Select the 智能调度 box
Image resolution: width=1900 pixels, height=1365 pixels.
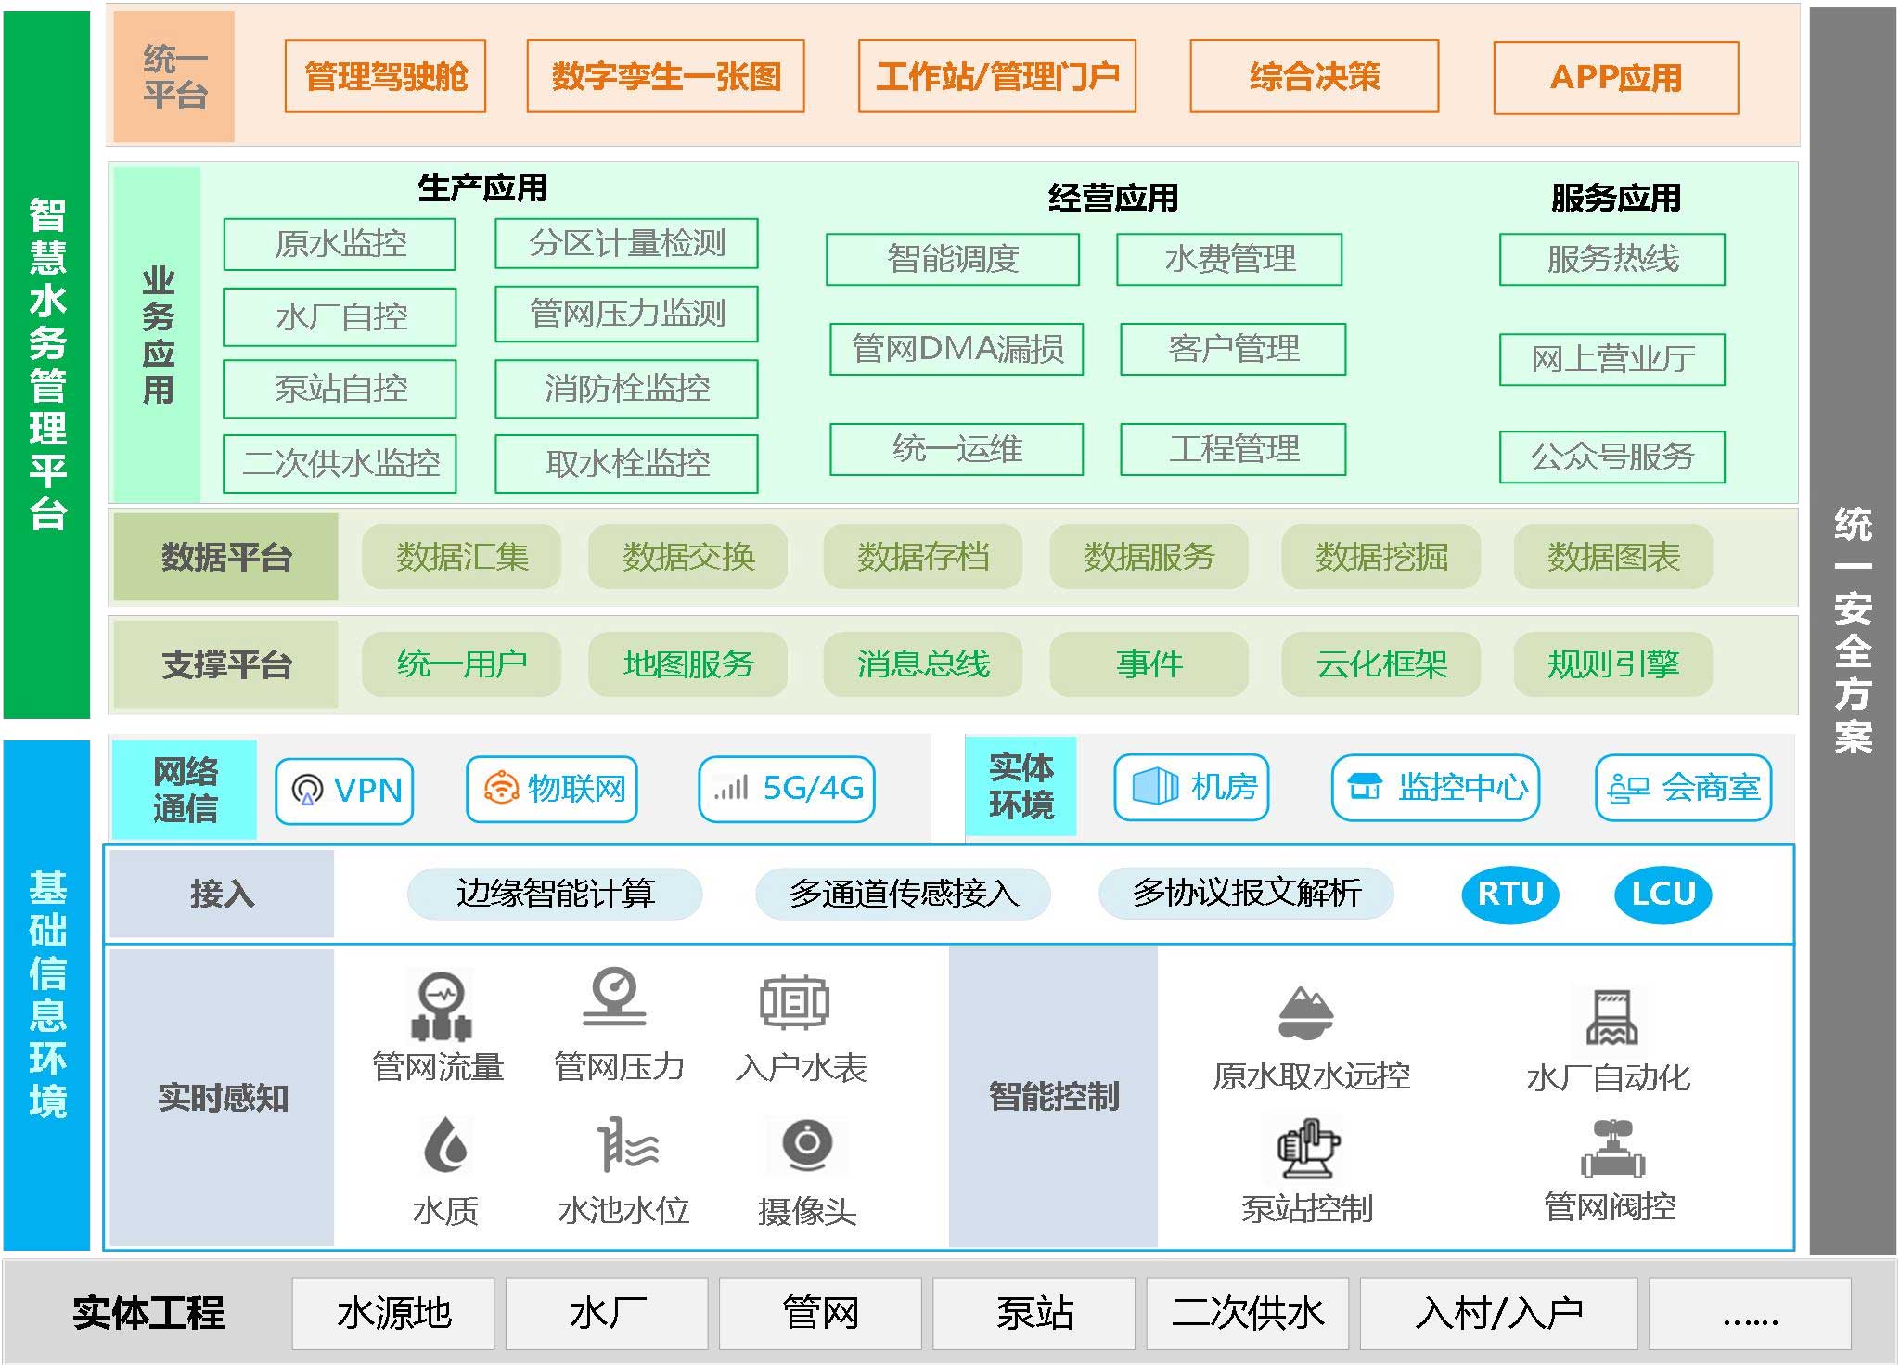953,259
